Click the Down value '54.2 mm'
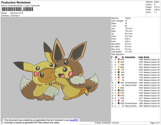The width and height of the screenshot is (161, 125). point(129,36)
